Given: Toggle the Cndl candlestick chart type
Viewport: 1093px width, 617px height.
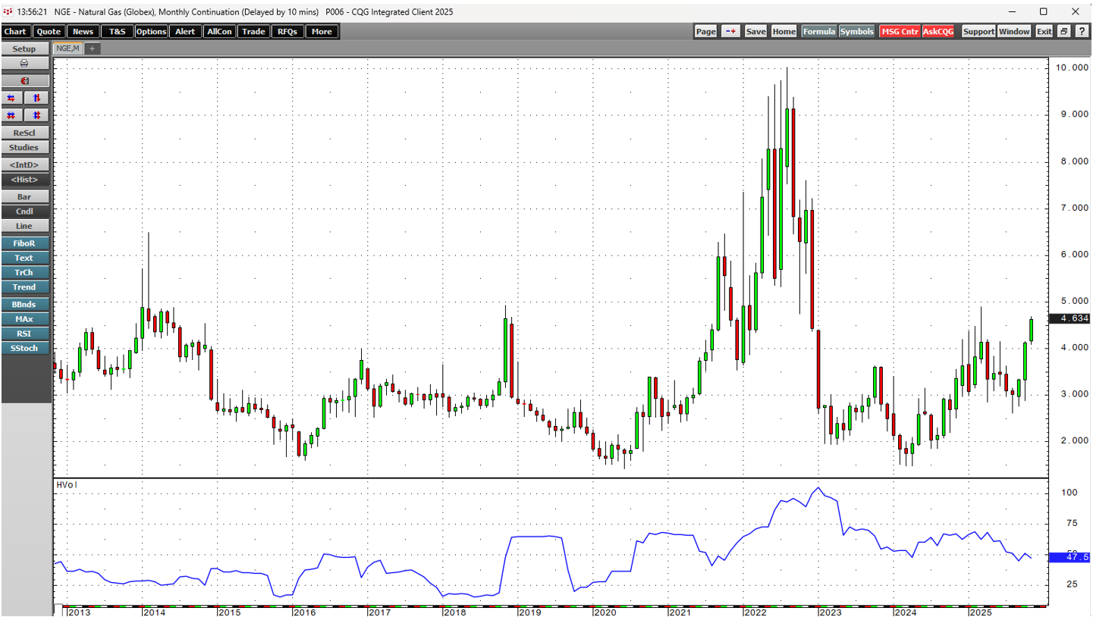Looking at the screenshot, I should (24, 211).
